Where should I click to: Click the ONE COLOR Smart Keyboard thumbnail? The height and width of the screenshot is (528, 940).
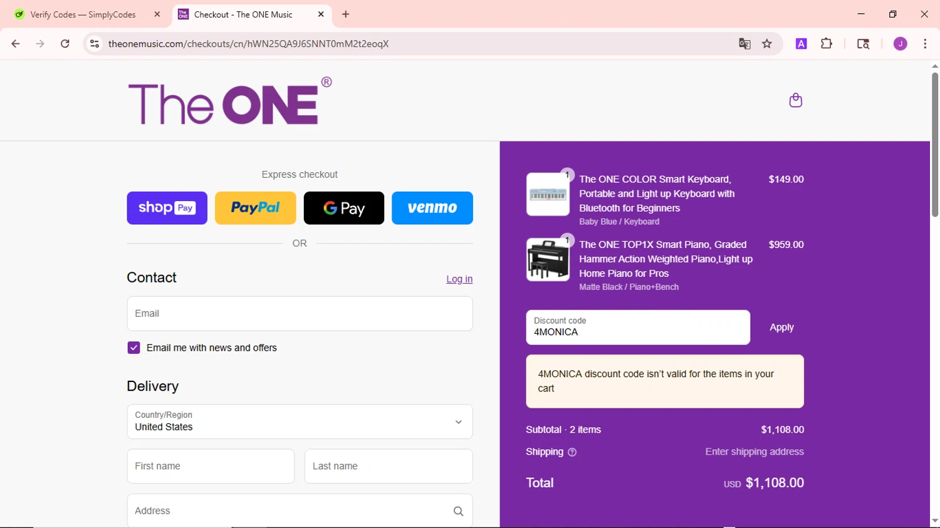[548, 195]
